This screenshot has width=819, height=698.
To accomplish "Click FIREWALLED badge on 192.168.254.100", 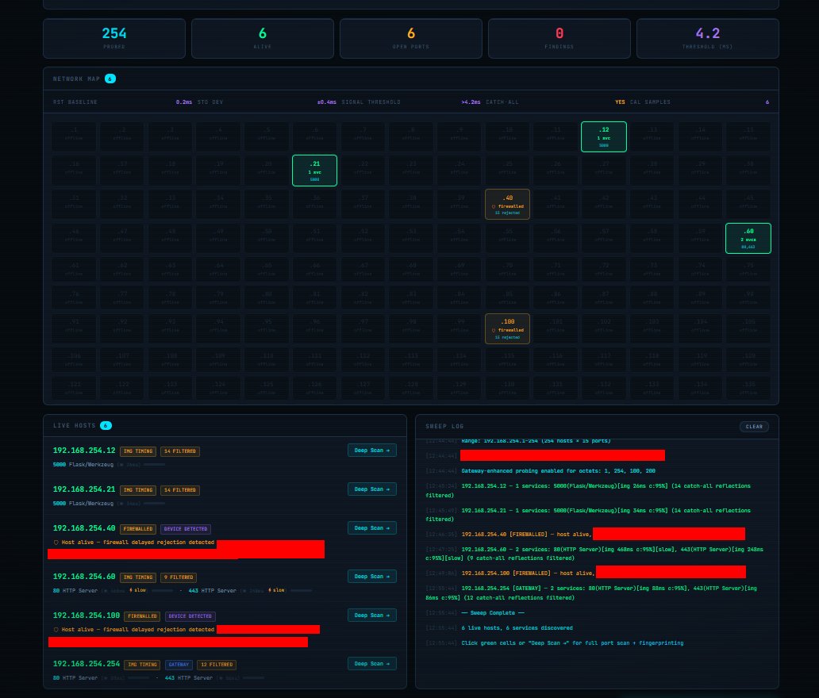I will pos(142,616).
